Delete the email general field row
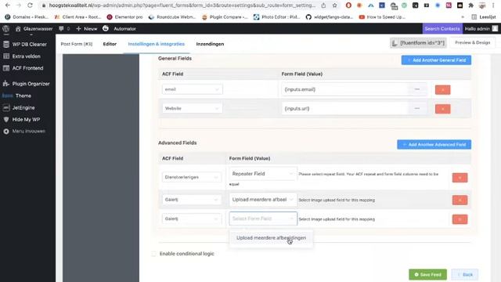501x282 pixels. pyautogui.click(x=442, y=90)
